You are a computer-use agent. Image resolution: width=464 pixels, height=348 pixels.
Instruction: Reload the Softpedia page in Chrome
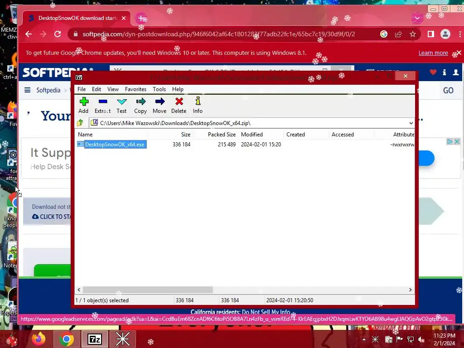[58, 34]
